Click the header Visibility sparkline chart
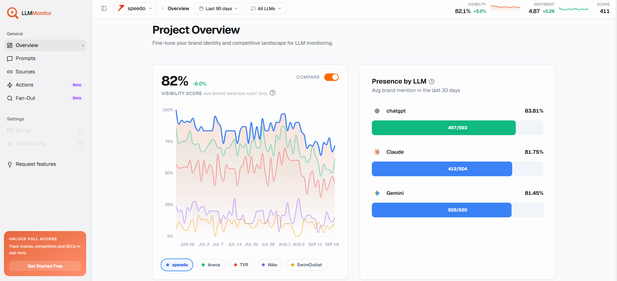617x281 pixels. [x=505, y=8]
